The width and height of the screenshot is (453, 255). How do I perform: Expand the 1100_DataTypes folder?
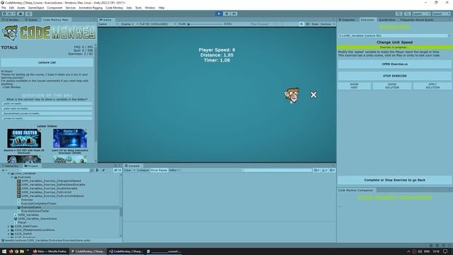pos(8,226)
